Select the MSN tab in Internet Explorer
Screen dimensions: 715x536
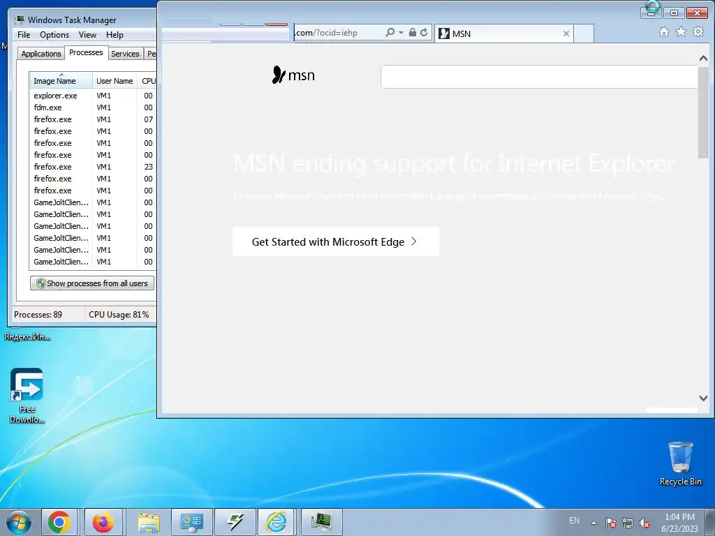503,33
